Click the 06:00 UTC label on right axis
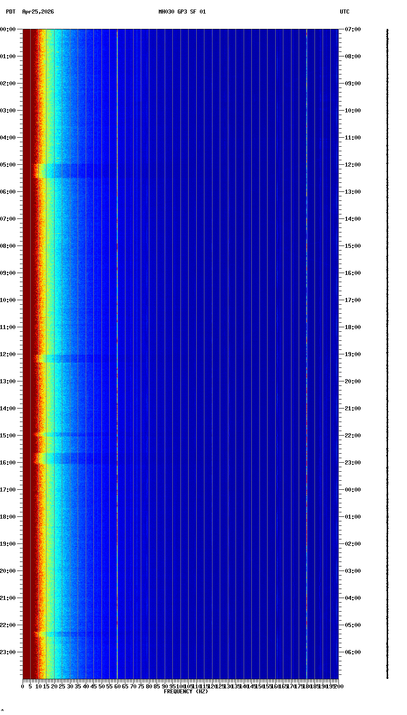407x715 pixels. (353, 652)
